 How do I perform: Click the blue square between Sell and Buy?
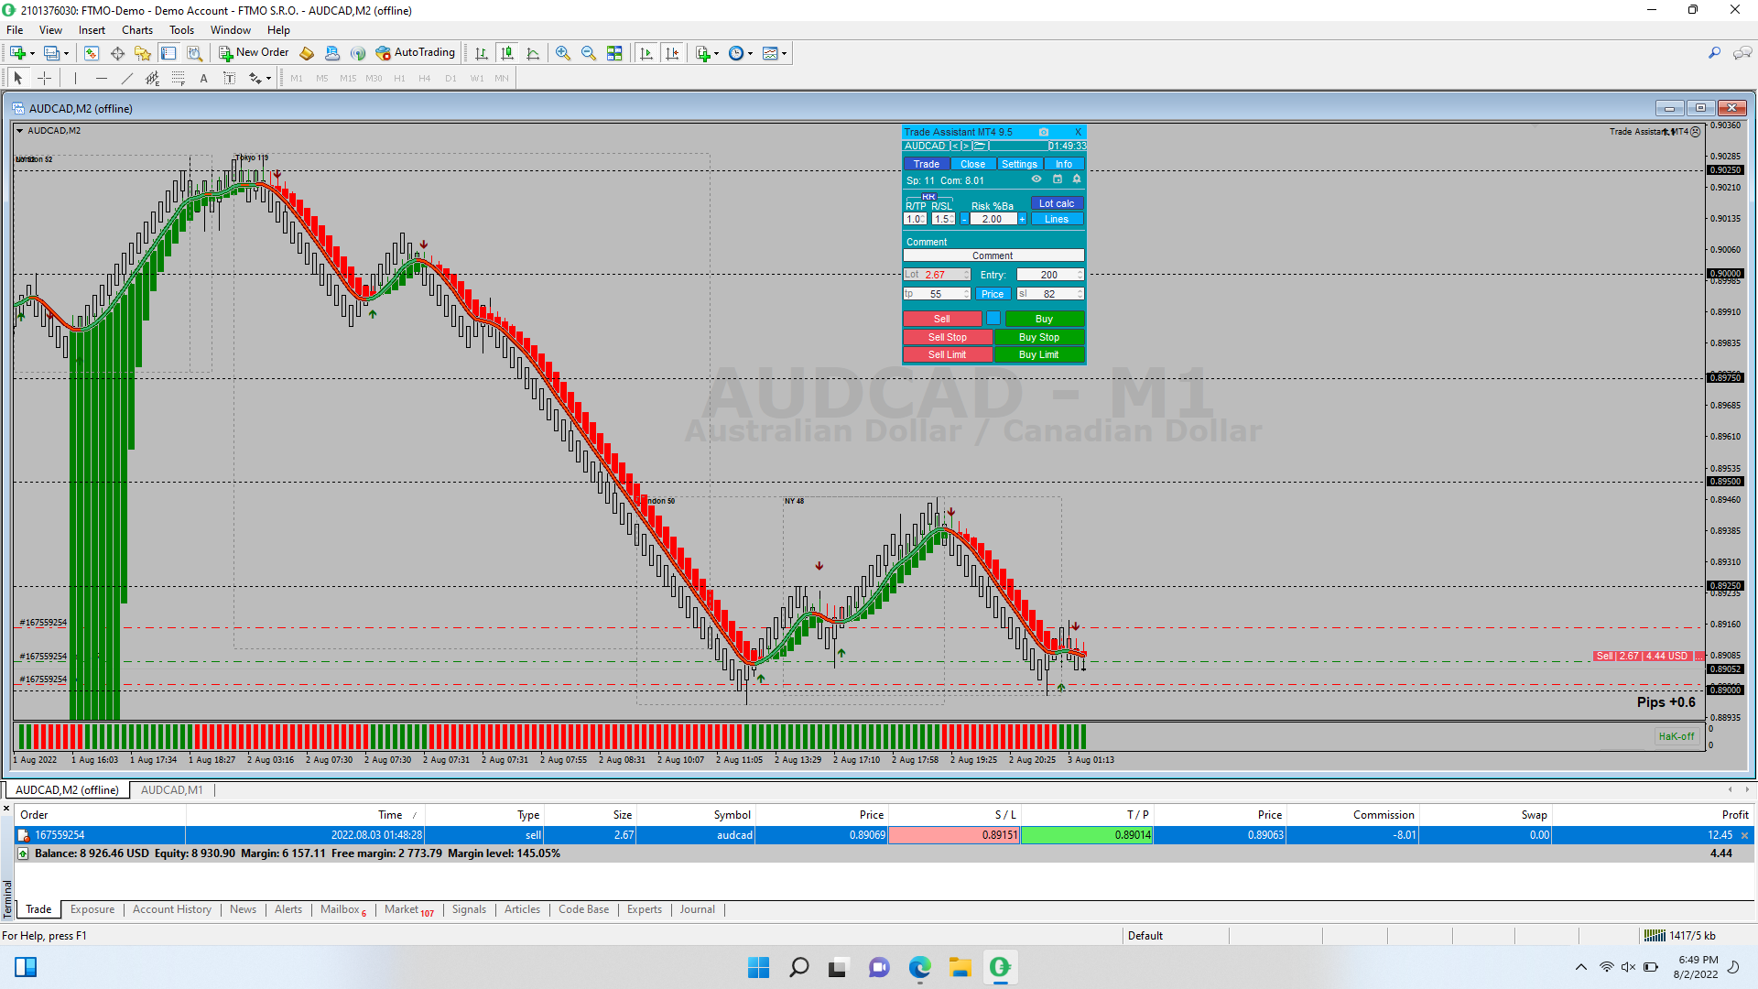[x=993, y=318]
